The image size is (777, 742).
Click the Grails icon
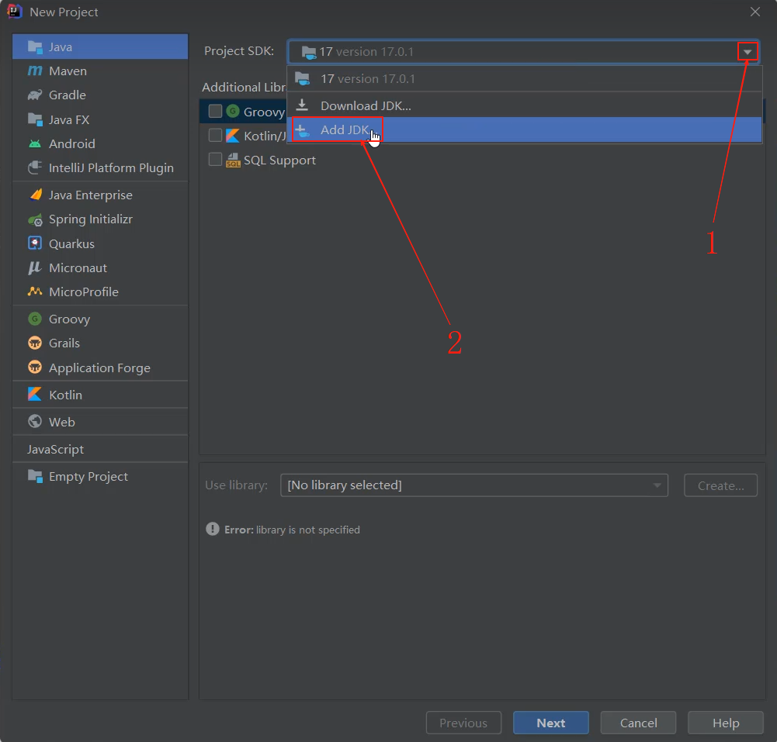(35, 343)
